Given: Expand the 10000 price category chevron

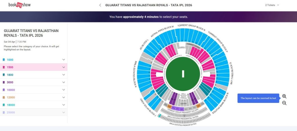Looking at the screenshot, I should 64,90.
